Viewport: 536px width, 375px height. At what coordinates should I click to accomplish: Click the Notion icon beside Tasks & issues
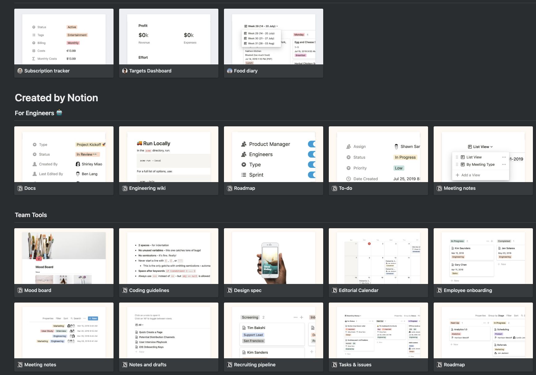(x=335, y=365)
